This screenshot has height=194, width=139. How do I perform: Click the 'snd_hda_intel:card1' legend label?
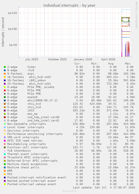click(43, 121)
